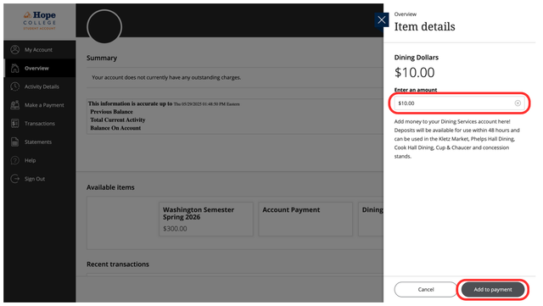This screenshot has width=543, height=306.
Task: Select Washington Semester Spring 2026 item
Action: 205,219
